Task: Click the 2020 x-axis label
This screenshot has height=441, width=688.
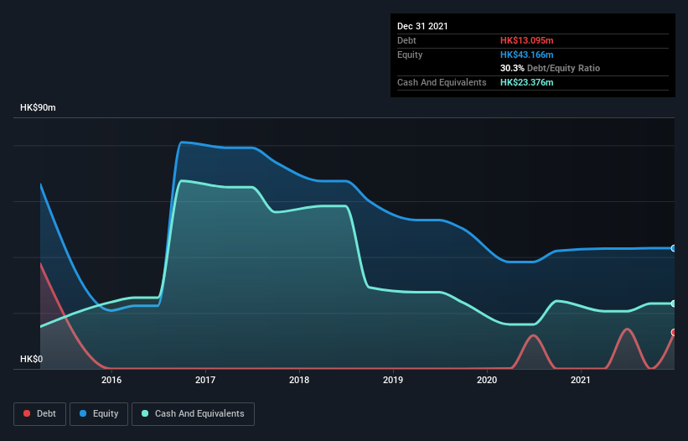Action: point(487,380)
